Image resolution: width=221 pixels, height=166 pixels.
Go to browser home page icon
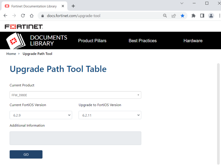click(x=32, y=16)
